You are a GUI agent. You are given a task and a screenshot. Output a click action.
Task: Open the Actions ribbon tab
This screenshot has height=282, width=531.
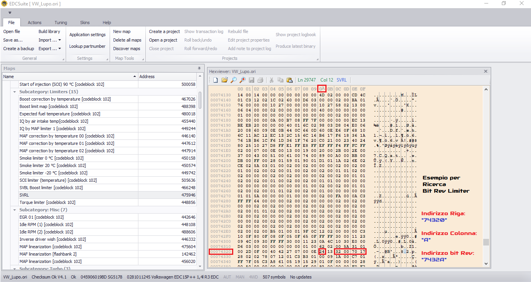(35, 23)
